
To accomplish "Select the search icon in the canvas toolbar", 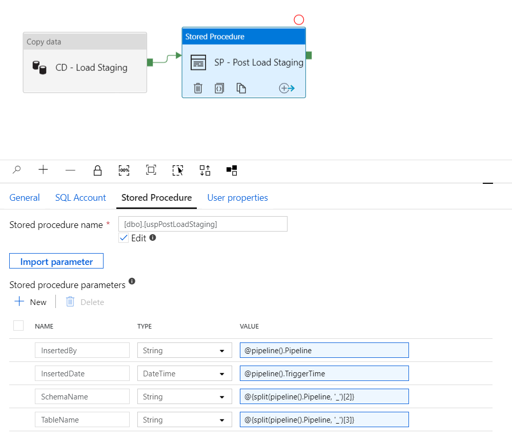I will (16, 170).
